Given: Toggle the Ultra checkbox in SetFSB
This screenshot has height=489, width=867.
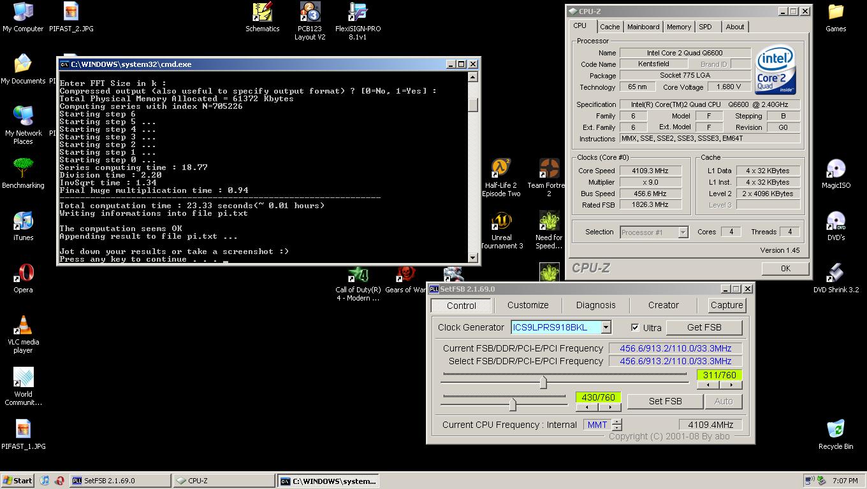Looking at the screenshot, I should pos(635,327).
